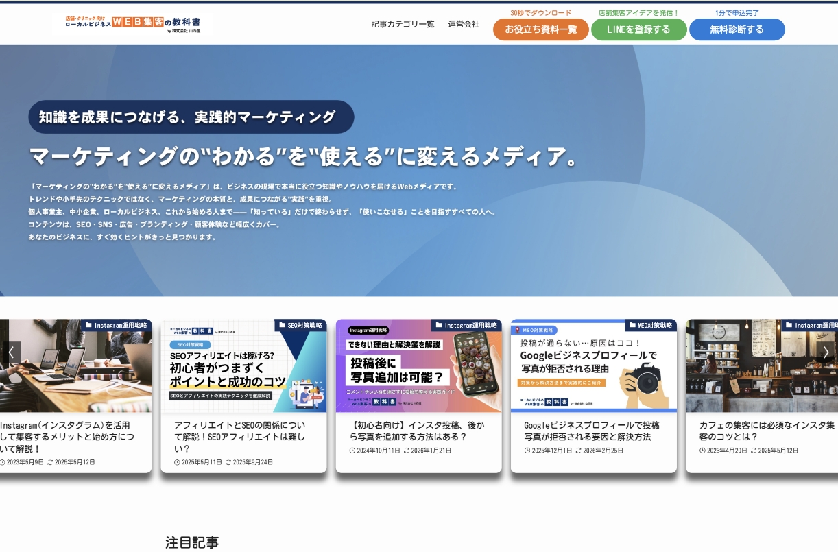Screen dimensions: 838x552
Task: Open the カフェの集客 Instagram article link
Action: pyautogui.click(x=766, y=431)
